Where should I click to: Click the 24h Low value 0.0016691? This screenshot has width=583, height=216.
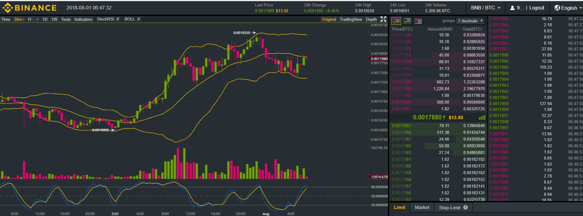pyautogui.click(x=400, y=11)
